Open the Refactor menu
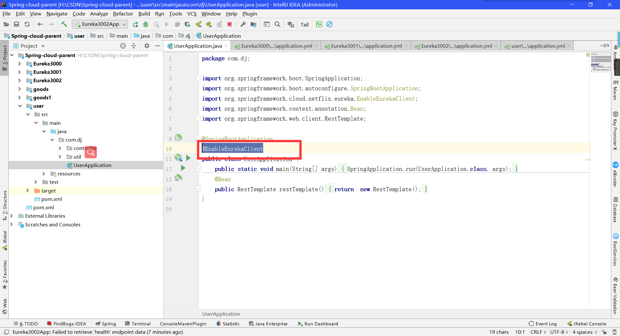 coord(123,14)
